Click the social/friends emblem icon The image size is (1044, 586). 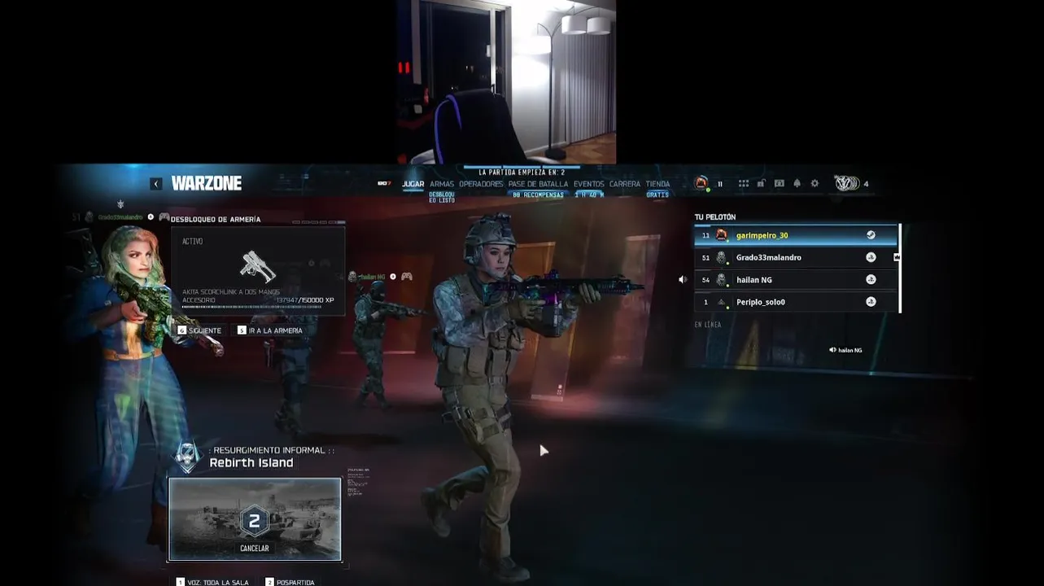click(846, 183)
